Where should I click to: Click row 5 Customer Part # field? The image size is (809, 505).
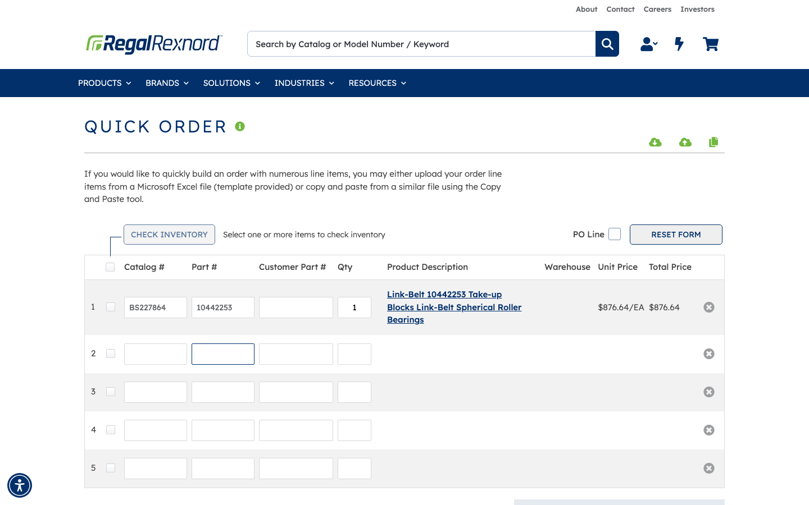click(x=296, y=469)
